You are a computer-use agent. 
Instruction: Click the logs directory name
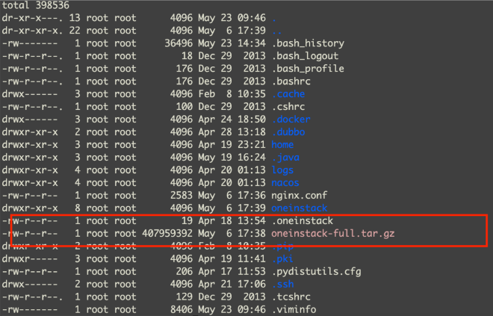click(282, 170)
